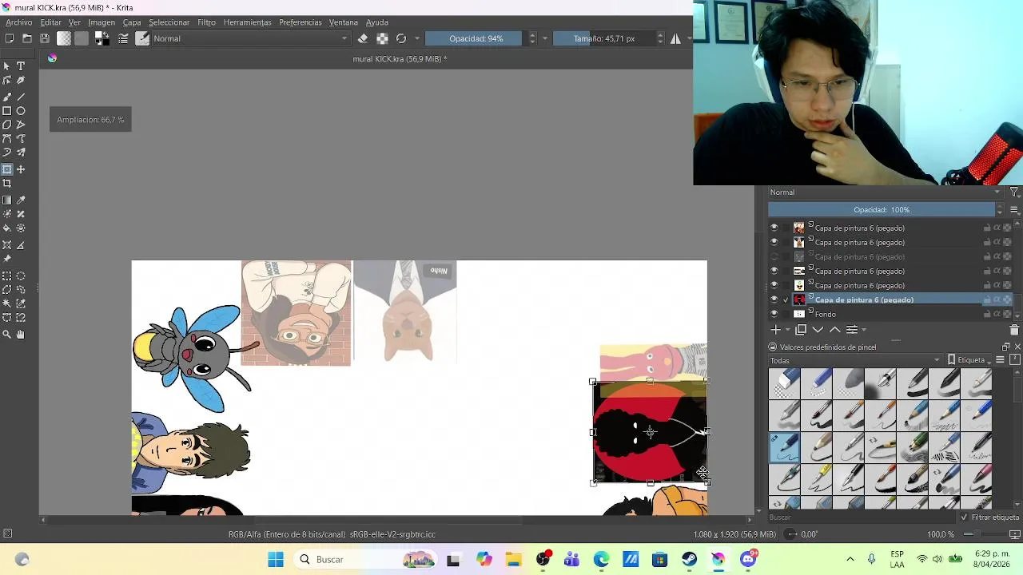Open layer properties sliders icon
Viewport: 1023px width, 575px height.
[851, 329]
